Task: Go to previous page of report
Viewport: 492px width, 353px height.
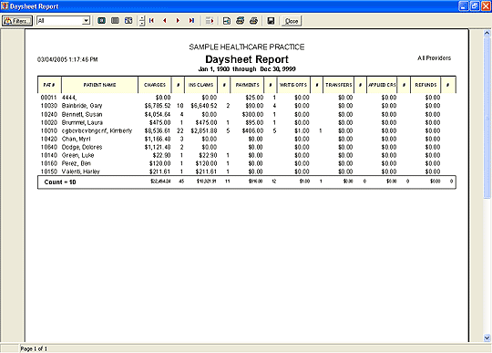Action: (165, 21)
